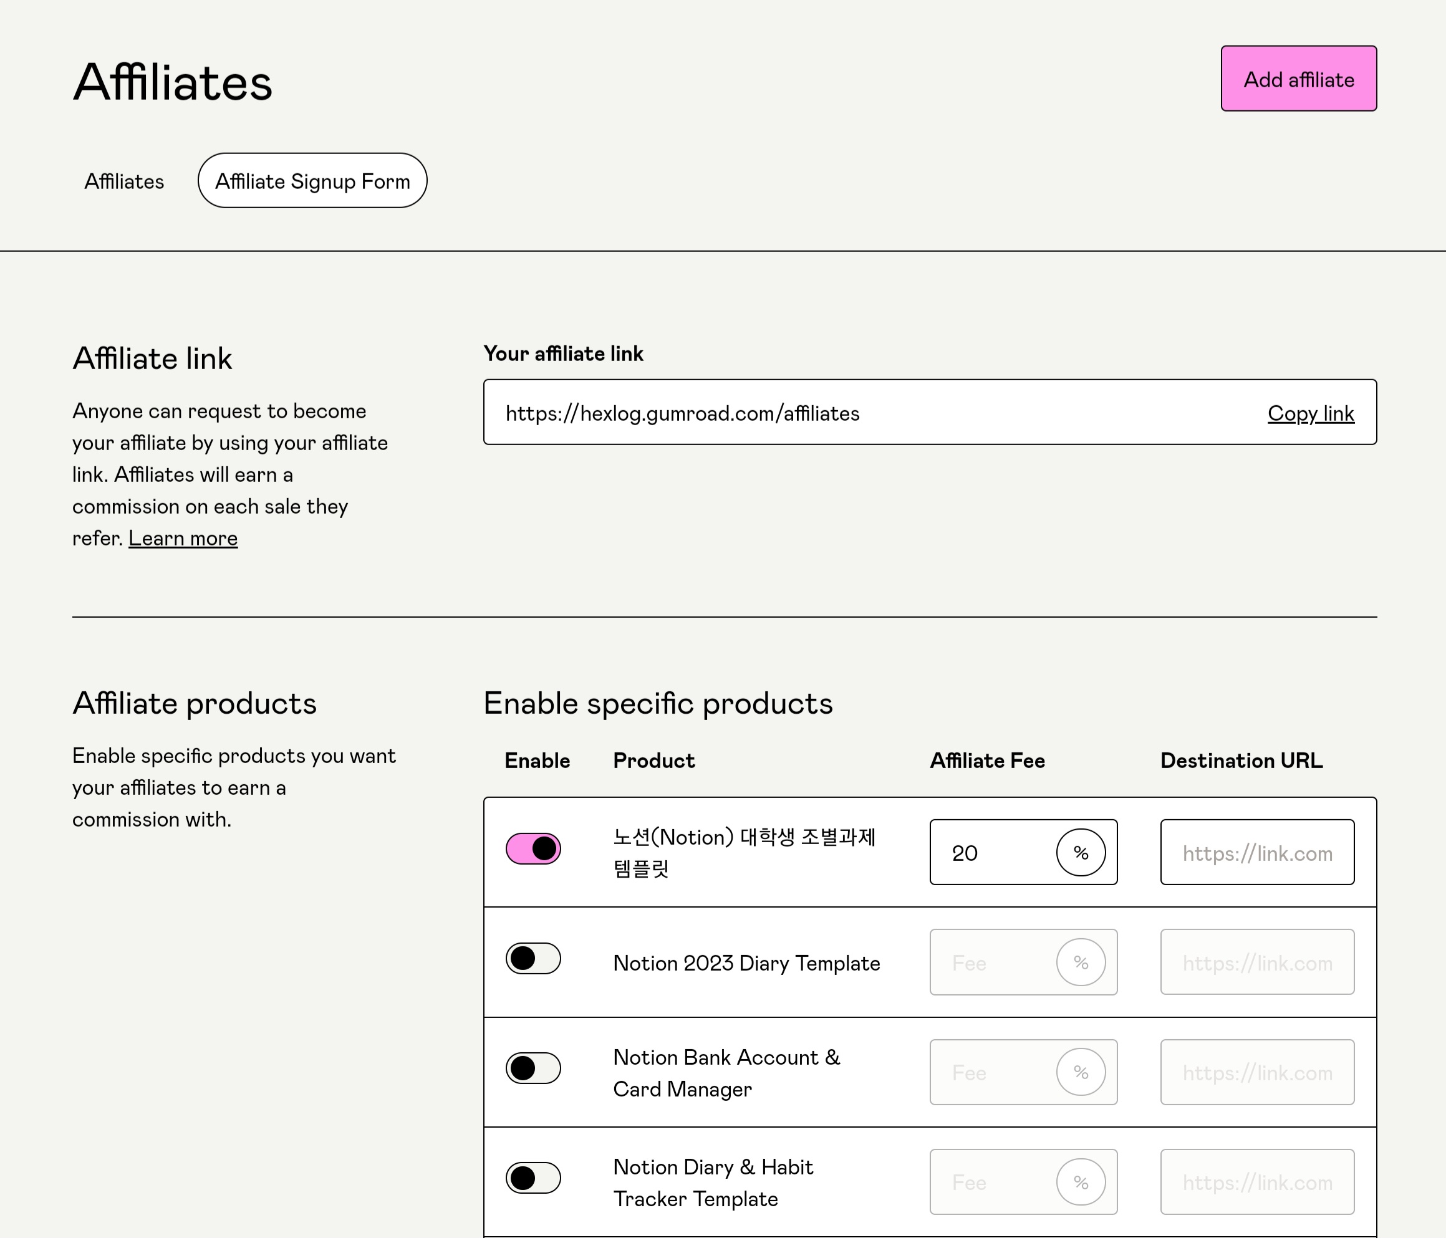
Task: Switch to the Affiliates tab
Action: click(124, 181)
